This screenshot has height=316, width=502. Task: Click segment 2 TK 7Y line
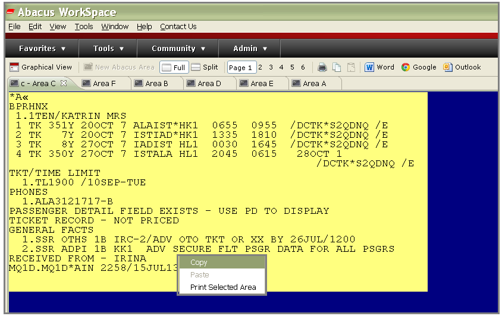point(202,135)
